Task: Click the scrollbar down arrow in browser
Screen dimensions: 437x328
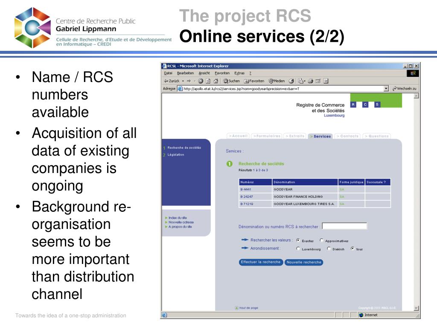Action: (x=416, y=308)
